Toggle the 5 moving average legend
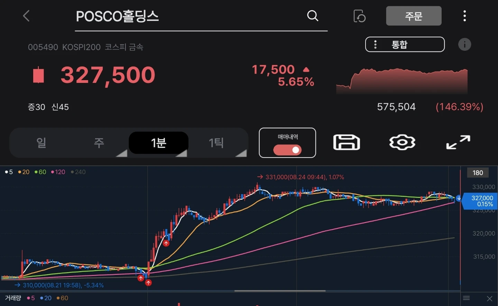The image size is (498, 306). point(9,172)
